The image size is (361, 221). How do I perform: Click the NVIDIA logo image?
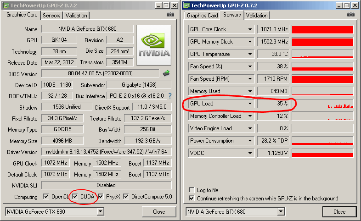coord(154,45)
